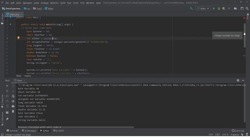Click the Search Everywhere magnifier icon
Screen dimensions: 250x140
point(247,9)
